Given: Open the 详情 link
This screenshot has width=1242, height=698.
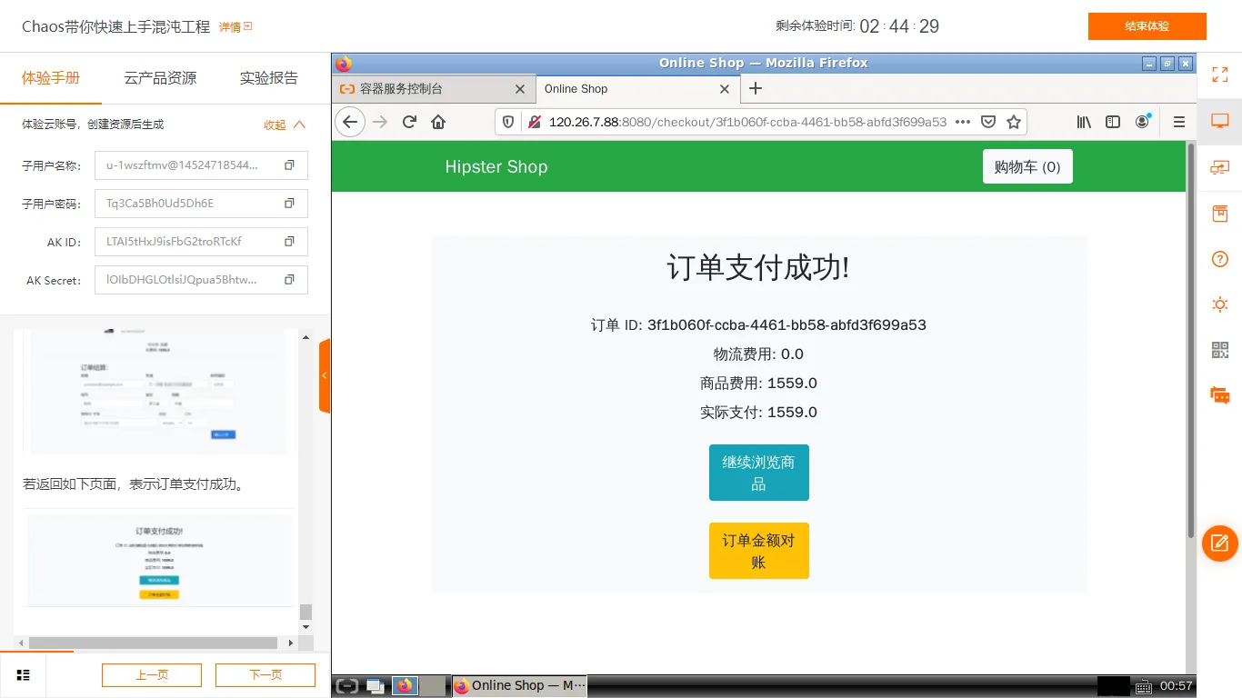Looking at the screenshot, I should tap(235, 27).
